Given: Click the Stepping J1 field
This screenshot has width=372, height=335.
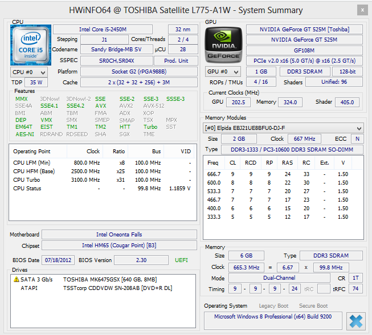Looking at the screenshot, I should [104, 40].
